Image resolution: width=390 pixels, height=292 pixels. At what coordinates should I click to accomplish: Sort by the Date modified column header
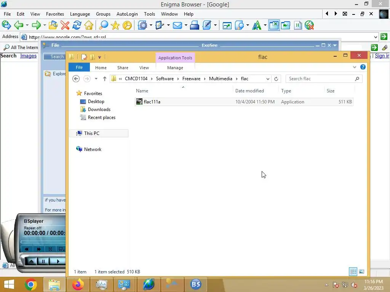pyautogui.click(x=249, y=91)
